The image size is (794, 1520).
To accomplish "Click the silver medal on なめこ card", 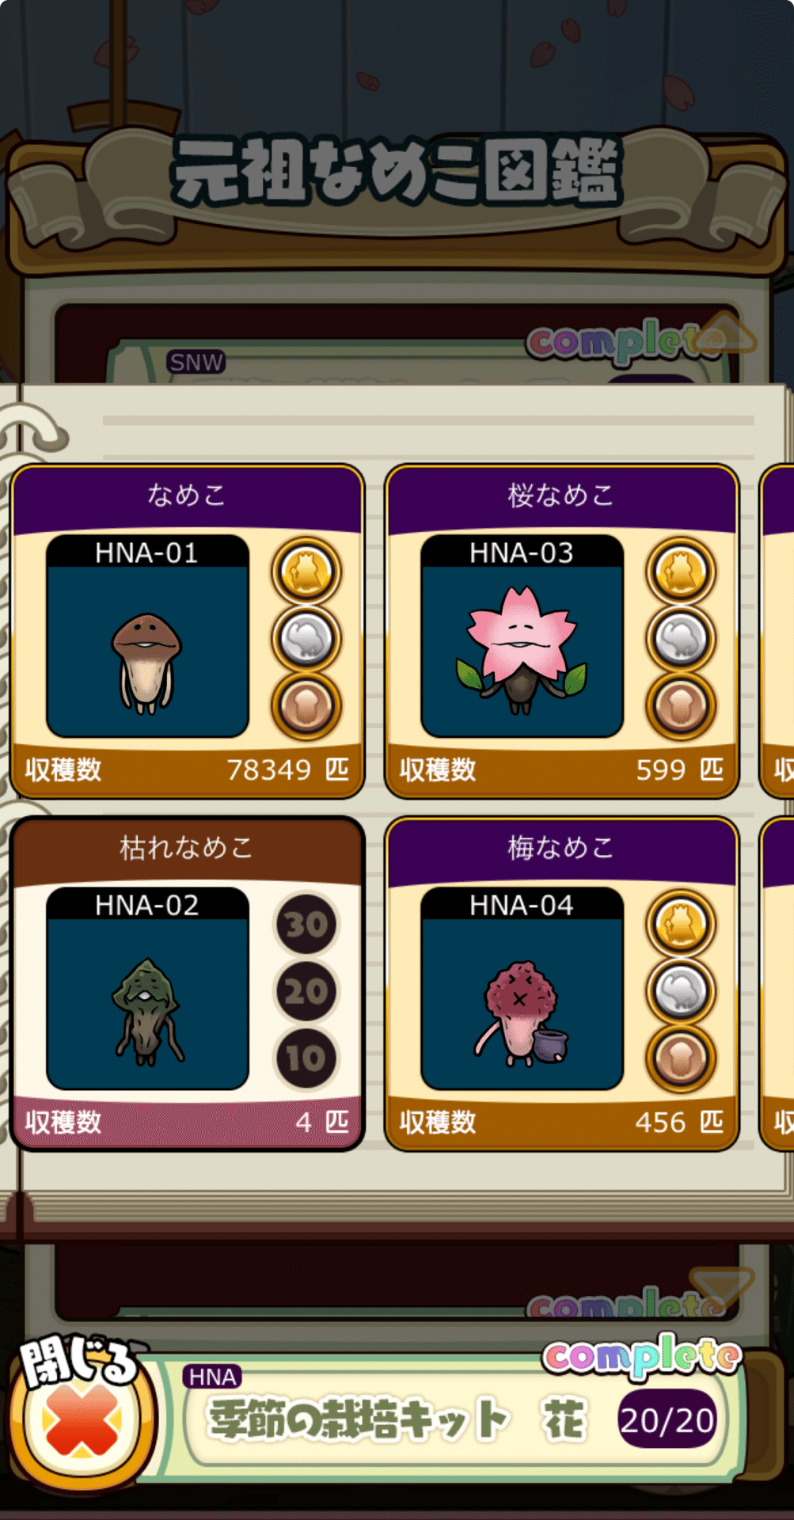I will [x=306, y=639].
